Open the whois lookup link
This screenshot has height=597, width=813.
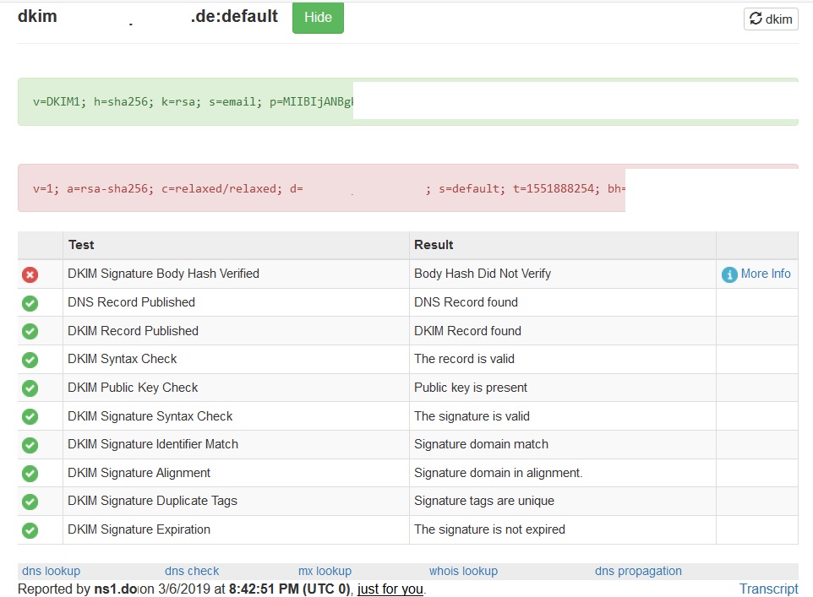point(463,571)
